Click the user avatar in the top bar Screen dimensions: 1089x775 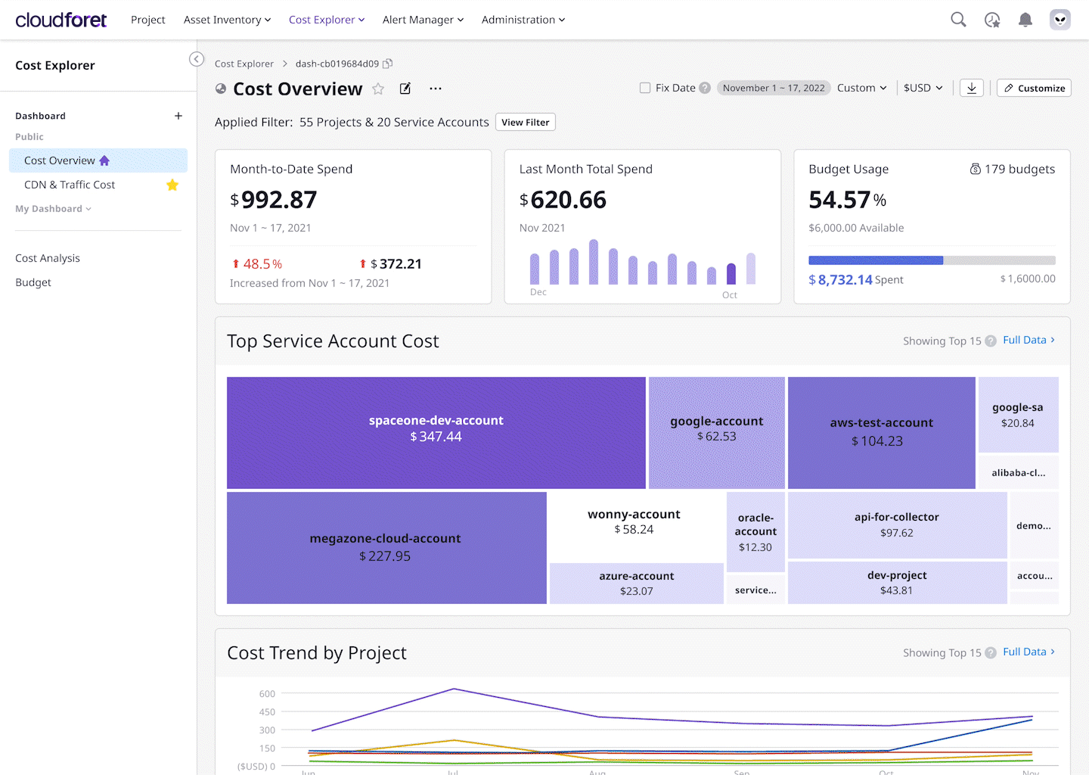(1060, 20)
